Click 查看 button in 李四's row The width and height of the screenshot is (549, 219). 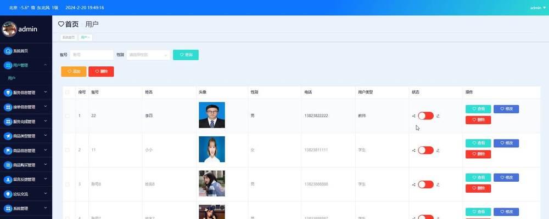pos(478,109)
